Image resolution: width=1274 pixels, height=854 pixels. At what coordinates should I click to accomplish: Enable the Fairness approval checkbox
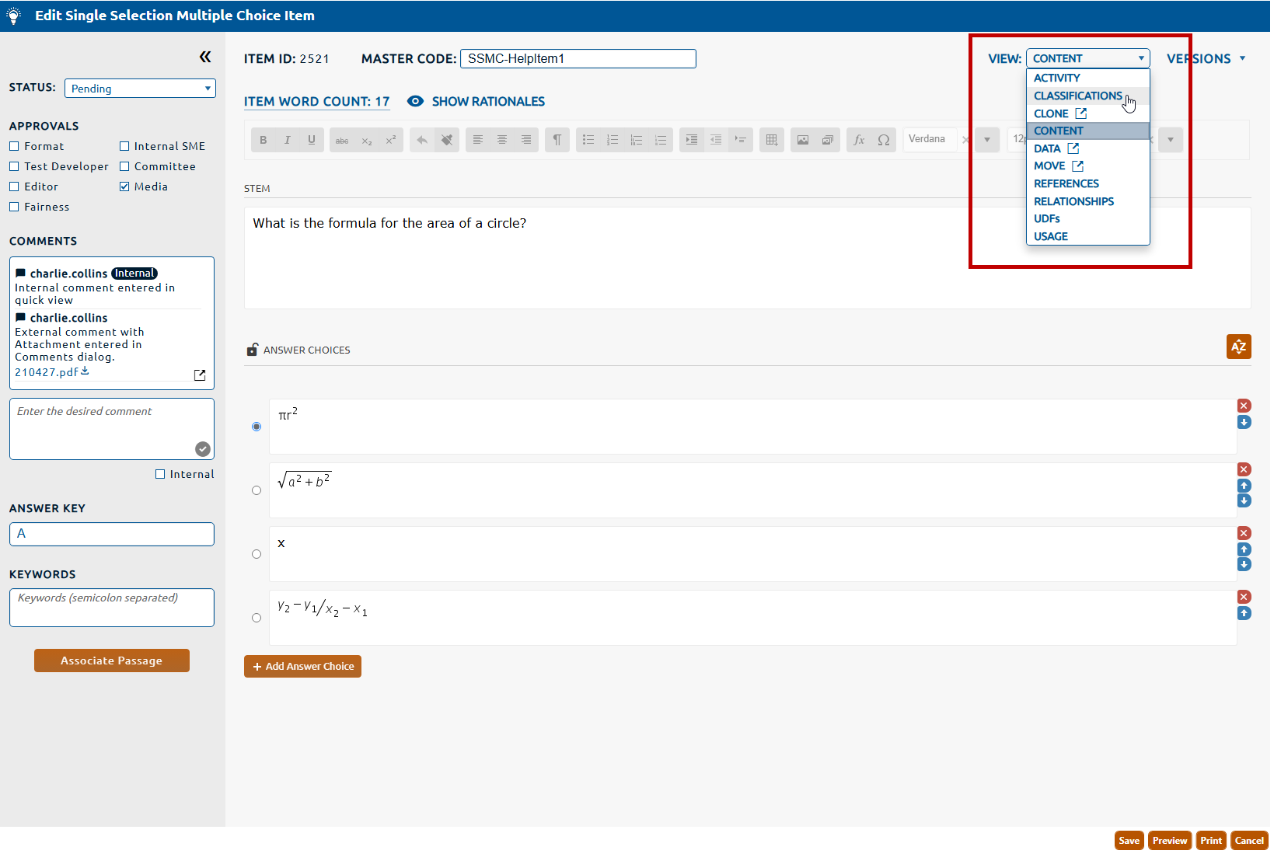click(14, 207)
